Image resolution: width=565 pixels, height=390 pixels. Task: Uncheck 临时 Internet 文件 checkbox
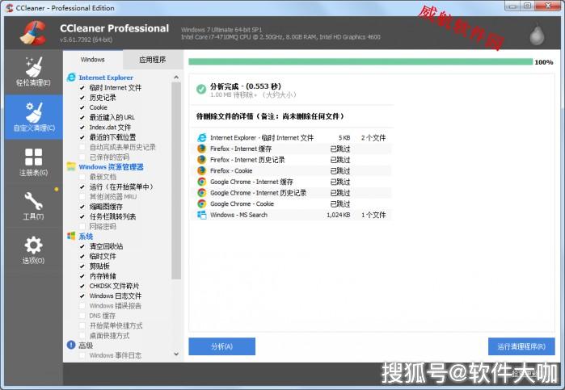[x=82, y=87]
